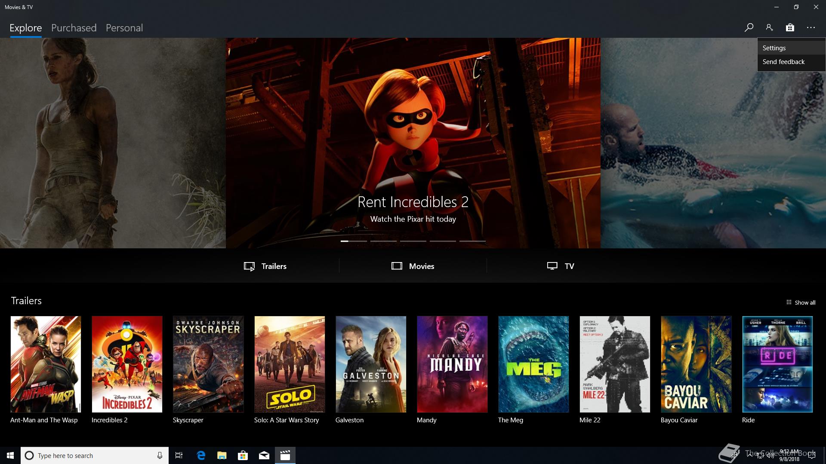Click the three-dot more options icon
Image resolution: width=826 pixels, height=464 pixels.
pos(811,27)
